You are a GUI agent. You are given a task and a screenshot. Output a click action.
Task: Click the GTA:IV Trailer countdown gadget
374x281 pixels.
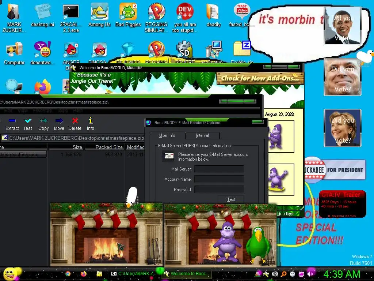343,204
